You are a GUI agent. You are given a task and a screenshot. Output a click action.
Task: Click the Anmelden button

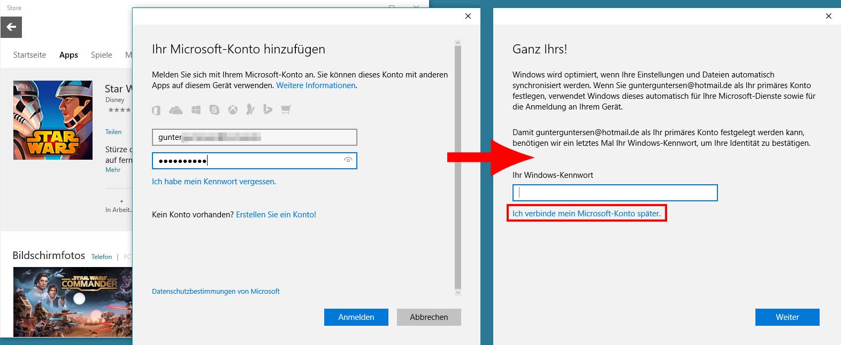tap(356, 317)
